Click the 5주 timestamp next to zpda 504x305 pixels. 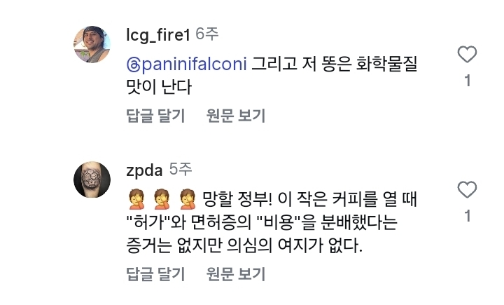coord(180,170)
